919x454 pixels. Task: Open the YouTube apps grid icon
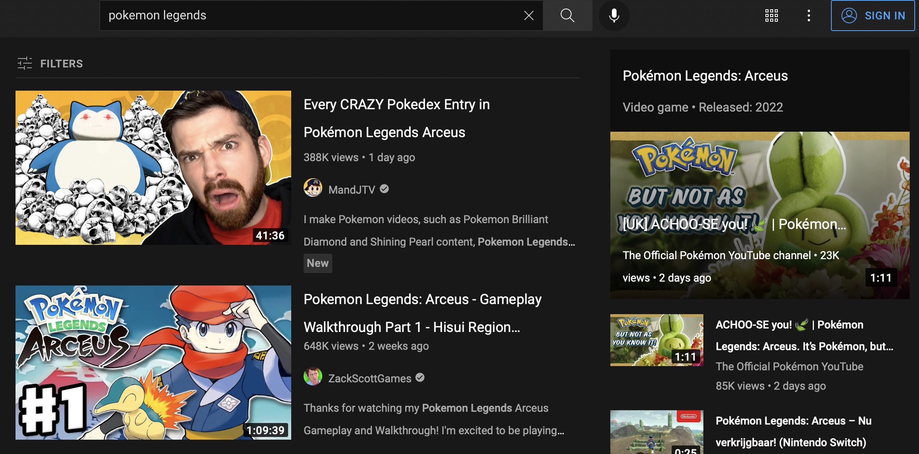pyautogui.click(x=771, y=15)
